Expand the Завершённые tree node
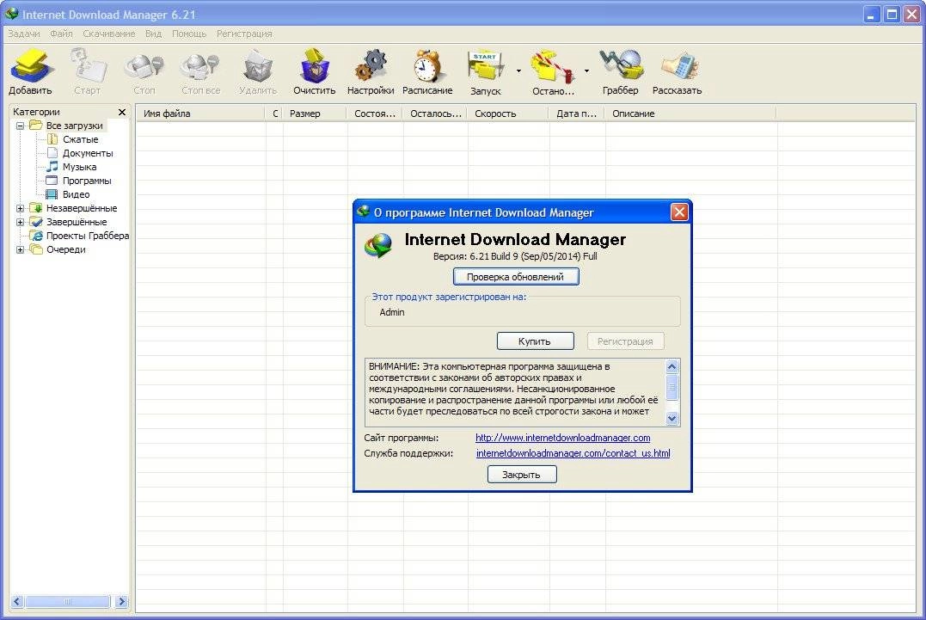 [x=20, y=222]
